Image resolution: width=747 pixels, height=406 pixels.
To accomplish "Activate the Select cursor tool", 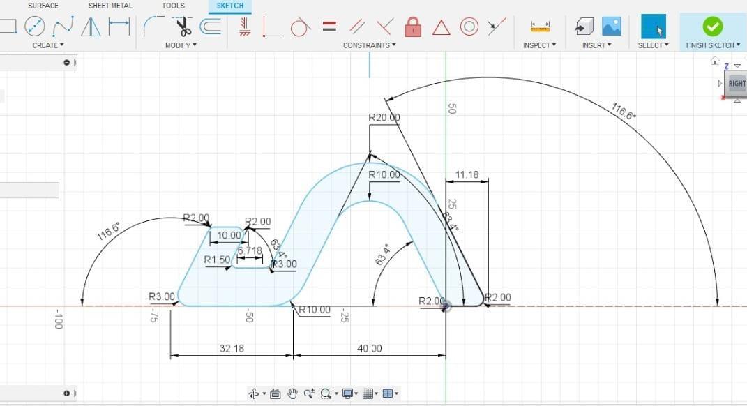I will 653,27.
